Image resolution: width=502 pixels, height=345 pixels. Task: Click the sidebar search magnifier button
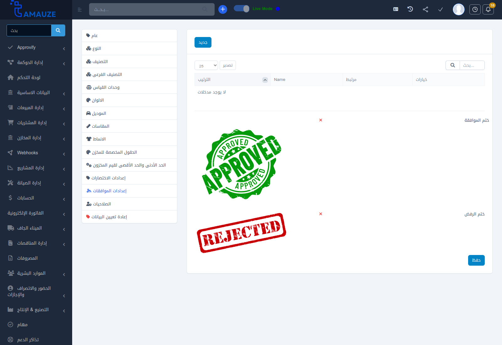pyautogui.click(x=58, y=30)
